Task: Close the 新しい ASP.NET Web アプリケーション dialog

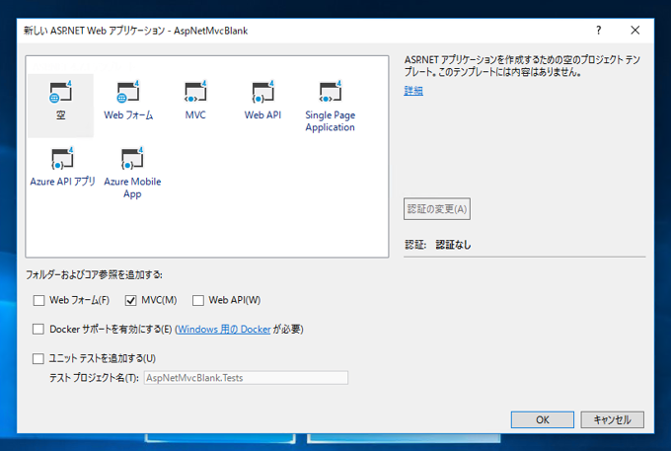Action: [635, 31]
